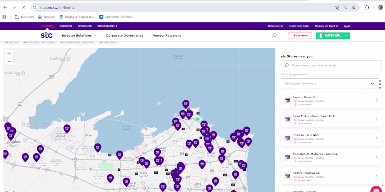This screenshot has height=192, width=385.
Task: Click the stc logo
Action: [47, 36]
